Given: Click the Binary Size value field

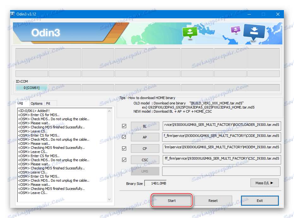Looking at the screenshot, I should tap(156, 183).
